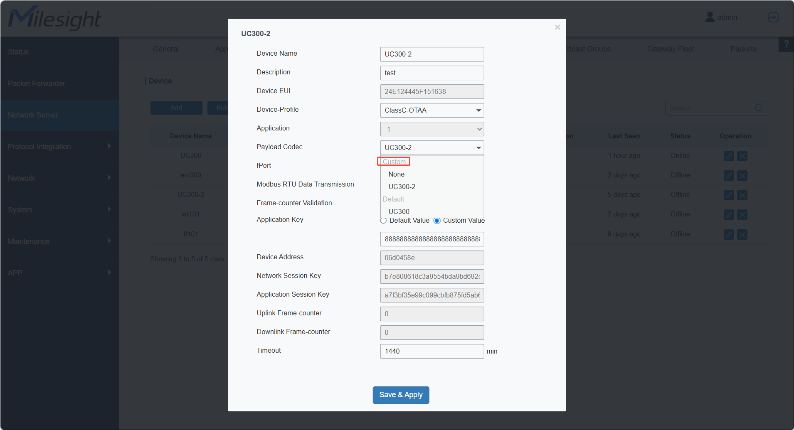This screenshot has width=794, height=430.
Task: Click wt101 device name cell
Action: (191, 214)
